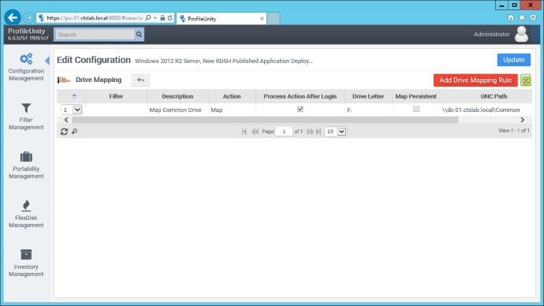Screen dimensions: 544x306
Task: Click the UNC Path column header
Action: [494, 96]
